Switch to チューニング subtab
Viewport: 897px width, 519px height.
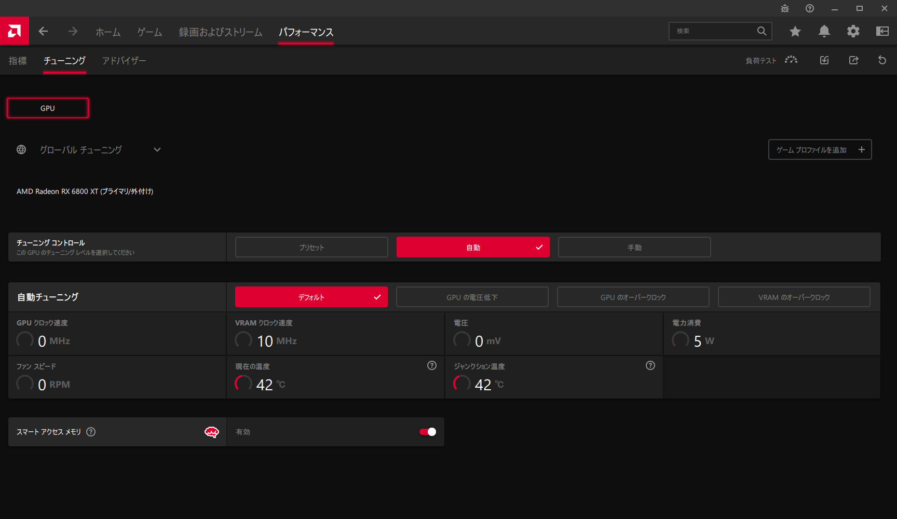pos(64,61)
